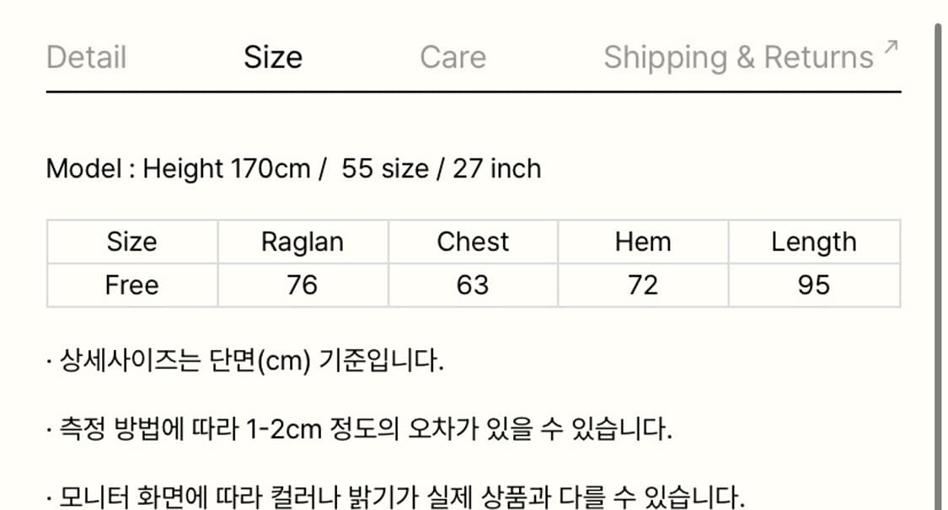948x510 pixels.
Task: Click the Hem column header
Action: 643,242
